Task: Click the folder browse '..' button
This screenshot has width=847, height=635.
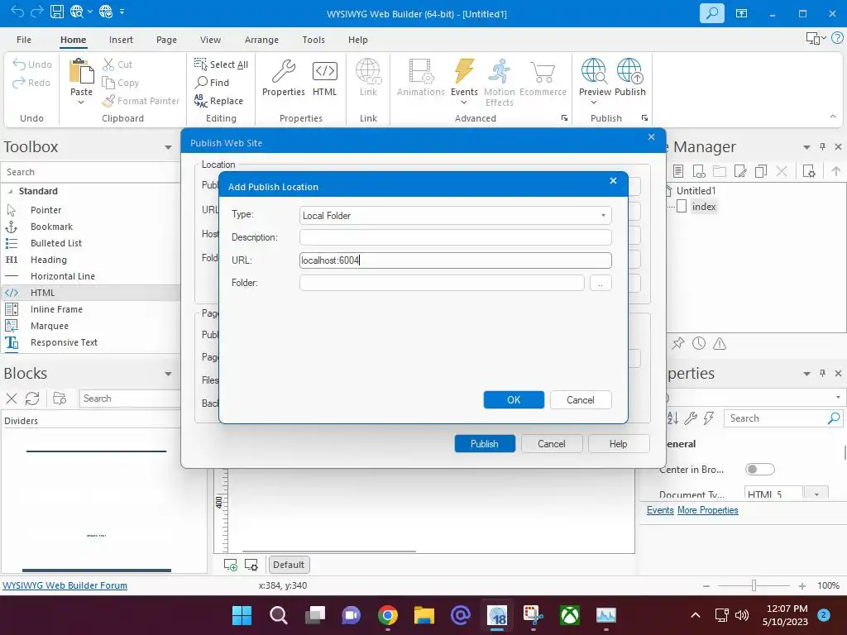Action: click(601, 283)
